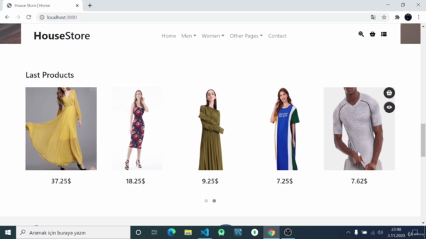Click the 7.62$ price label

pyautogui.click(x=359, y=181)
